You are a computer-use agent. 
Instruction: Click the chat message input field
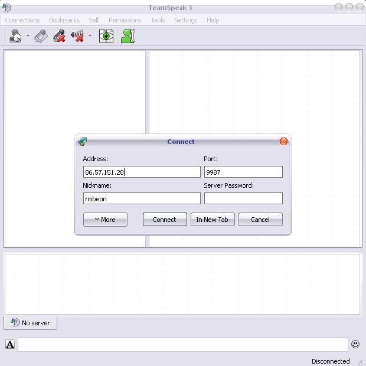coord(183,344)
